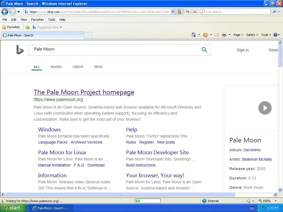Open the Edit menu
This screenshot has width=283, height=212.
14,20
